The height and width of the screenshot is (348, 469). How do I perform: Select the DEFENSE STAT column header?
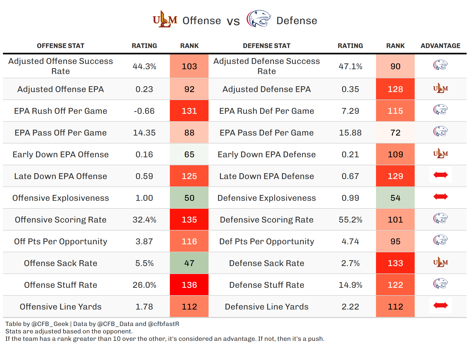tap(267, 46)
